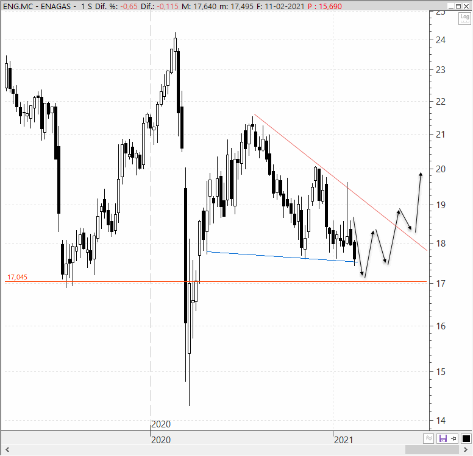The height and width of the screenshot is (456, 473).
Task: Maximize the ENAGAS chart window
Action: tap(458, 6)
